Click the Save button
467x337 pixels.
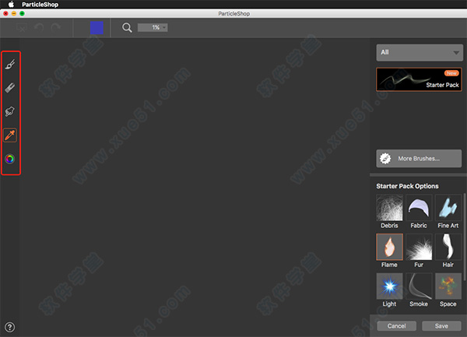point(441,326)
